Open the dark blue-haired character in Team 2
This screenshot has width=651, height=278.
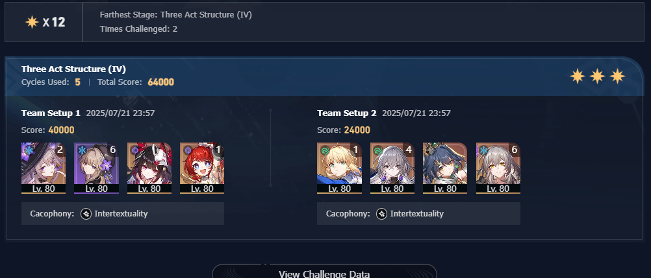click(x=444, y=168)
